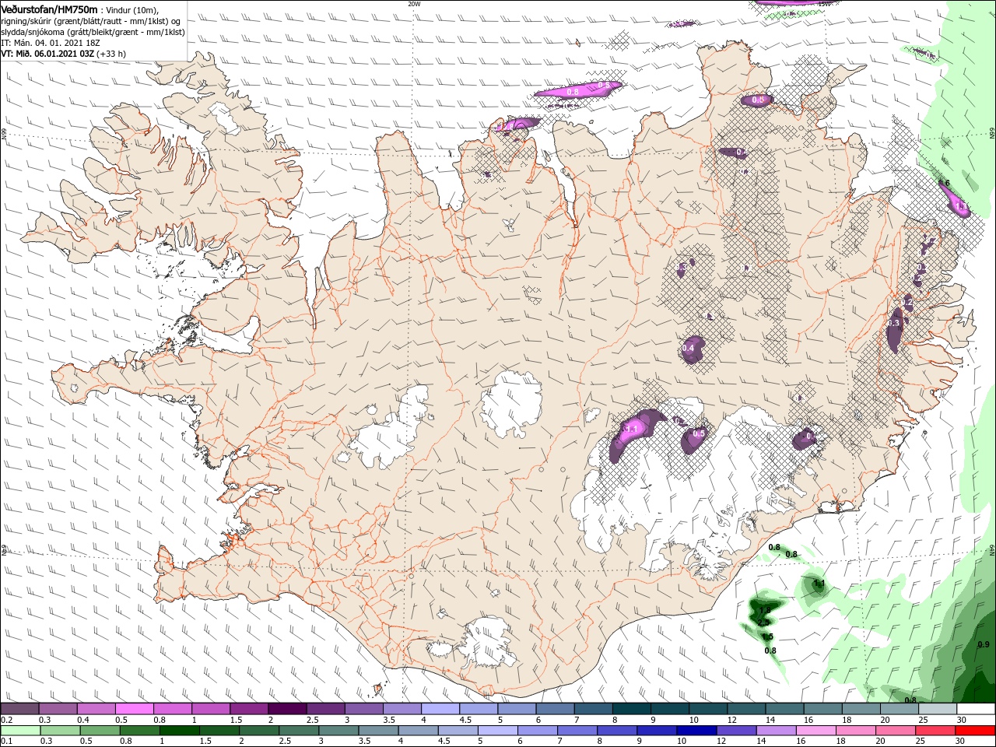Click the '1.5' green rain value off the south coast
This screenshot has width=996, height=747.
(x=768, y=637)
